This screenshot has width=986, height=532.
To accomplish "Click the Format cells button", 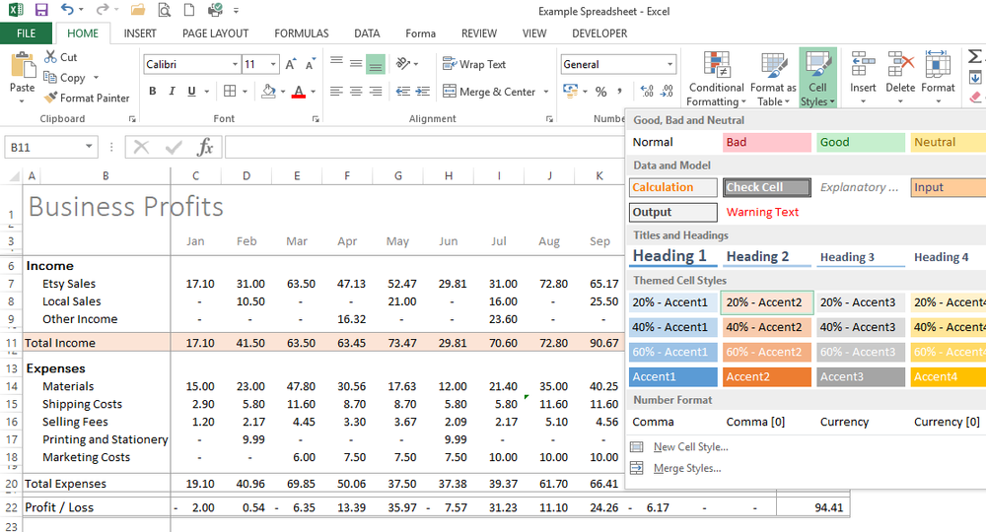I will coord(938,78).
